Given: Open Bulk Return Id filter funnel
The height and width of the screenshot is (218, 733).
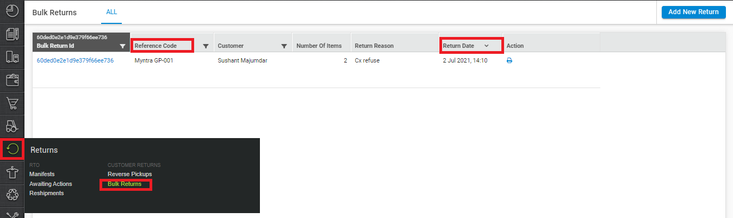Looking at the screenshot, I should click(x=123, y=46).
